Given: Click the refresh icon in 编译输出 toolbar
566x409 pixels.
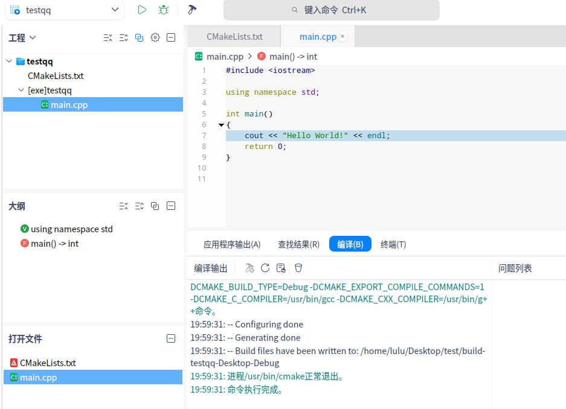Looking at the screenshot, I should 265,268.
